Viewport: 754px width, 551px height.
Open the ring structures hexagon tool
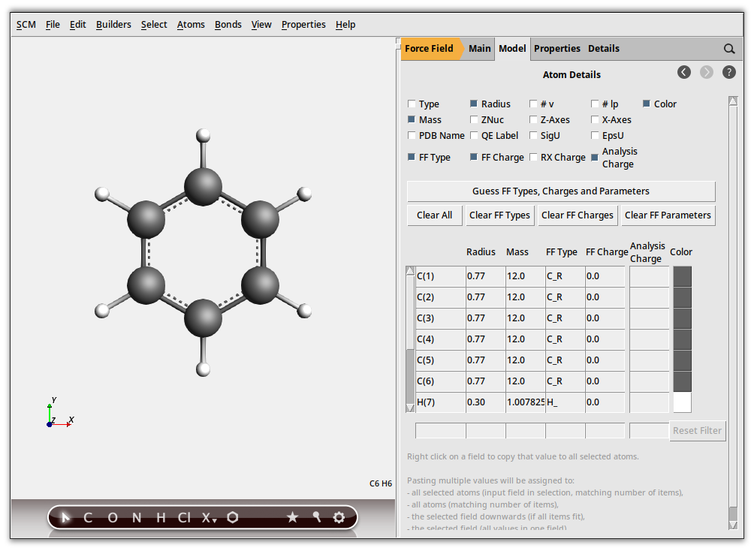click(x=233, y=517)
